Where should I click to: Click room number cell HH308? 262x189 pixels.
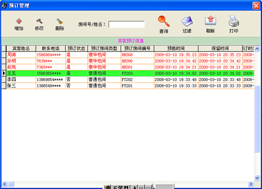pyautogui.click(x=137, y=55)
